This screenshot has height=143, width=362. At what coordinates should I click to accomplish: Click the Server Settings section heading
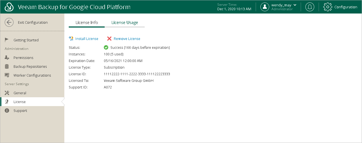coord(17,84)
